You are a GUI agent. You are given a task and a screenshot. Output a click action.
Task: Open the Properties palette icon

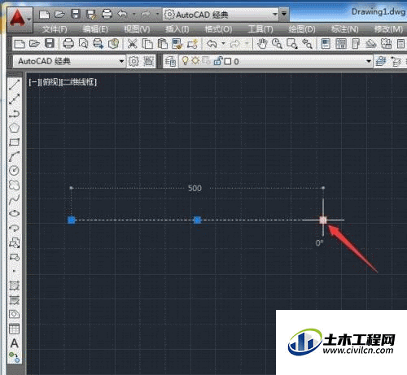(326, 44)
